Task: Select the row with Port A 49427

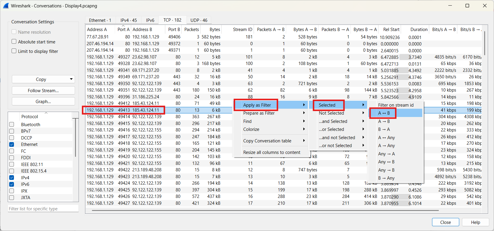Action: point(283,203)
